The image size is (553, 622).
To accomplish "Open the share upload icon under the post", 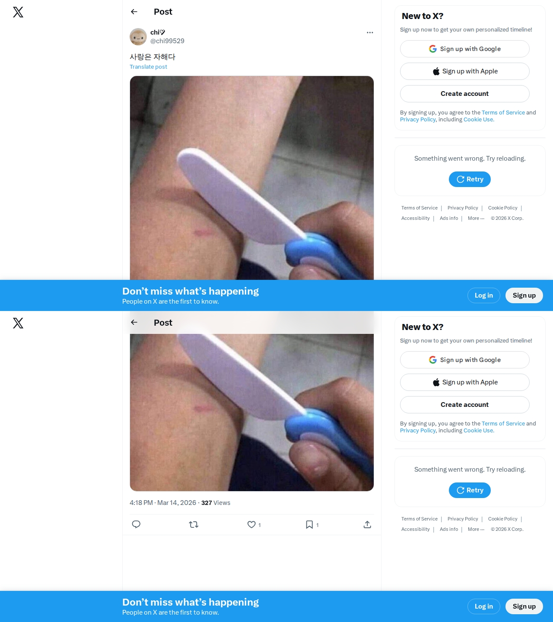I will (367, 524).
